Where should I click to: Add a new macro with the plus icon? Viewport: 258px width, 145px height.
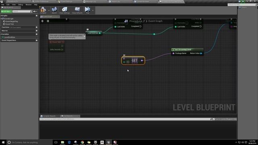pos(37,31)
